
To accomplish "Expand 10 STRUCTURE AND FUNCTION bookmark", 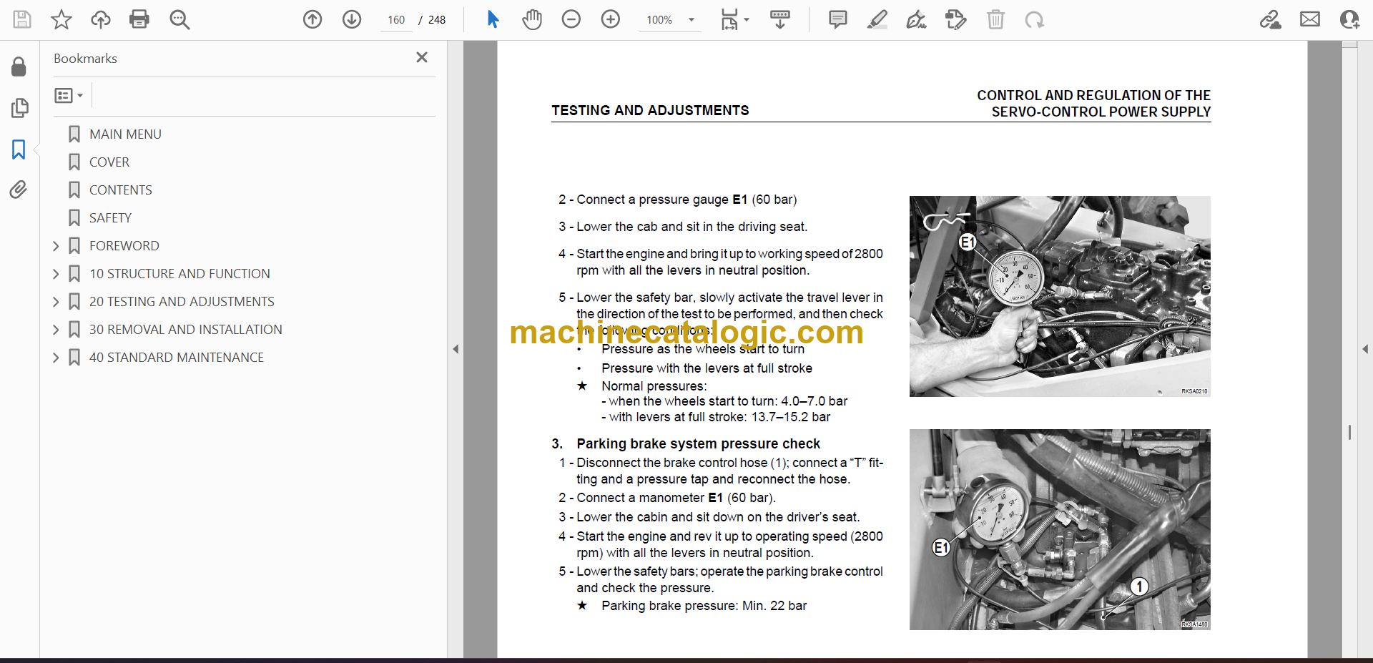I will pos(56,274).
